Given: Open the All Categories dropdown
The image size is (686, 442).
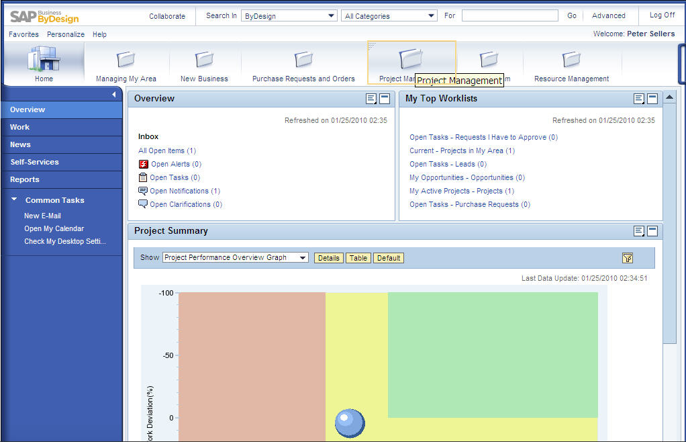Looking at the screenshot, I should tap(389, 16).
